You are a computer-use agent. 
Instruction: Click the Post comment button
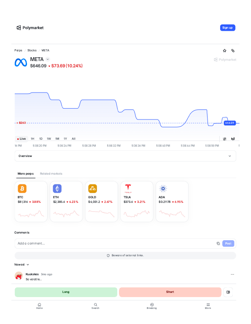228,243
